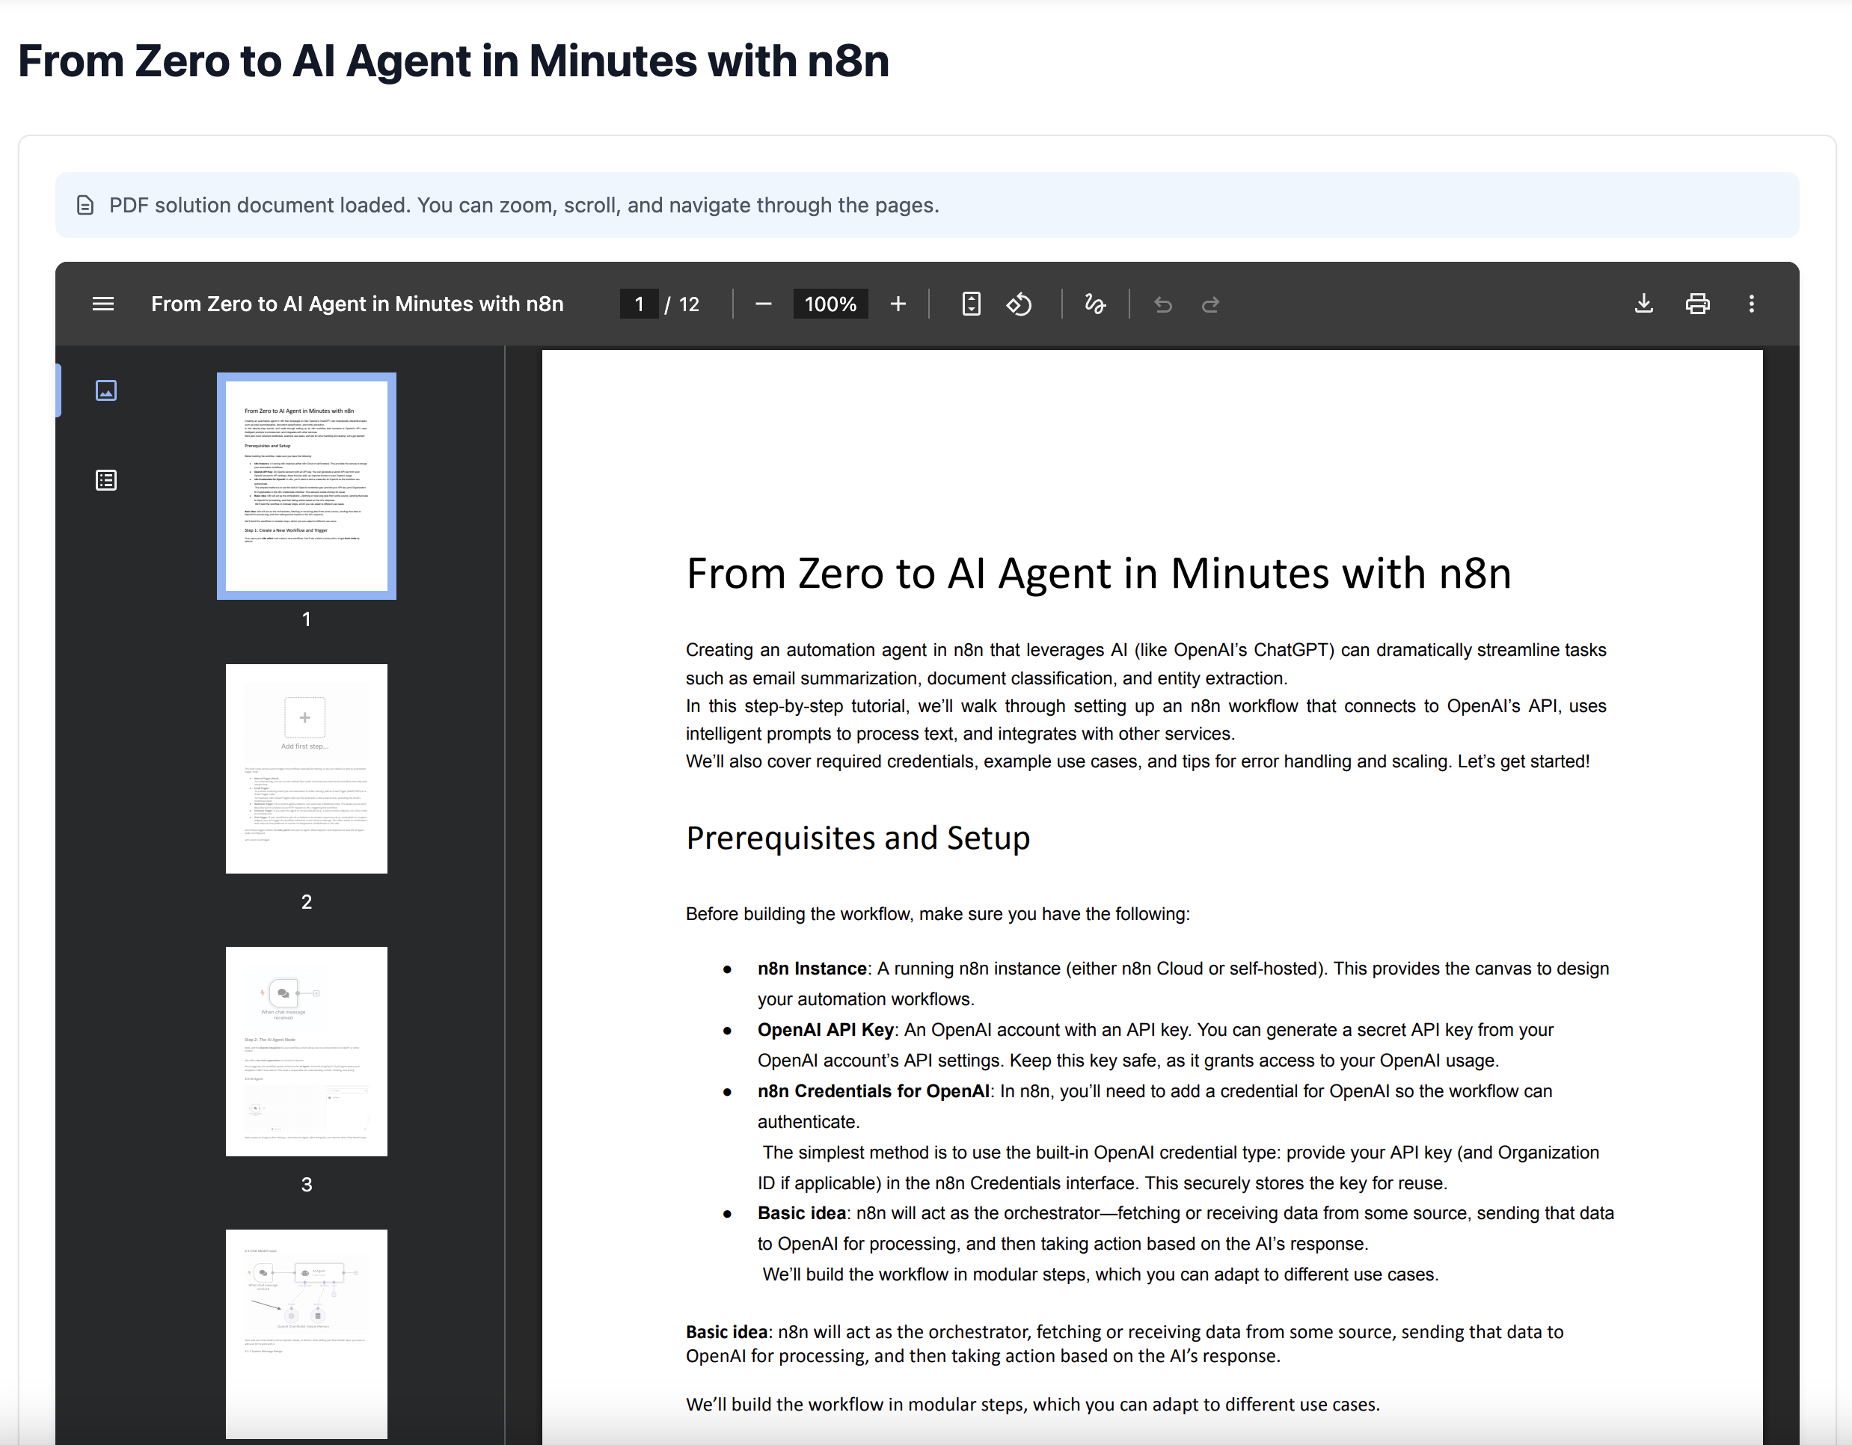Rotate the document counterclockwise
1852x1445 pixels.
(1019, 304)
